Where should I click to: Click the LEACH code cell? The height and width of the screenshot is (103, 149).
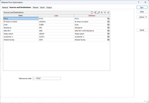click(x=56, y=34)
